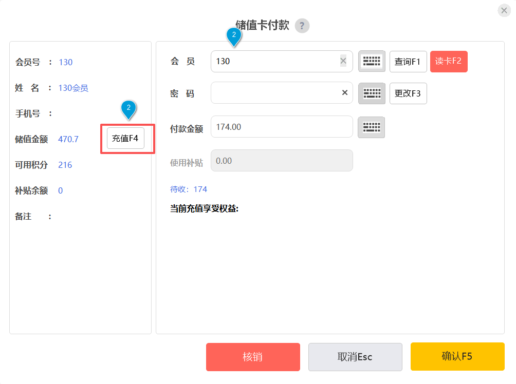Click the blue marker above the 充值F4 button

[x=129, y=109]
